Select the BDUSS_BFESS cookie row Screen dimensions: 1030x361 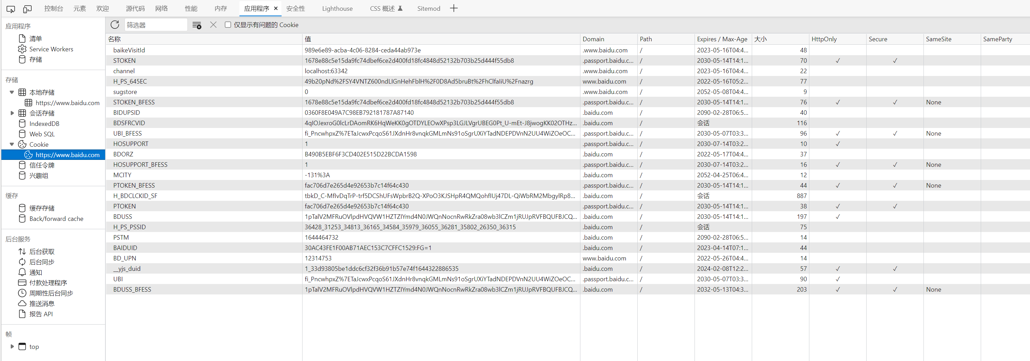(568, 289)
